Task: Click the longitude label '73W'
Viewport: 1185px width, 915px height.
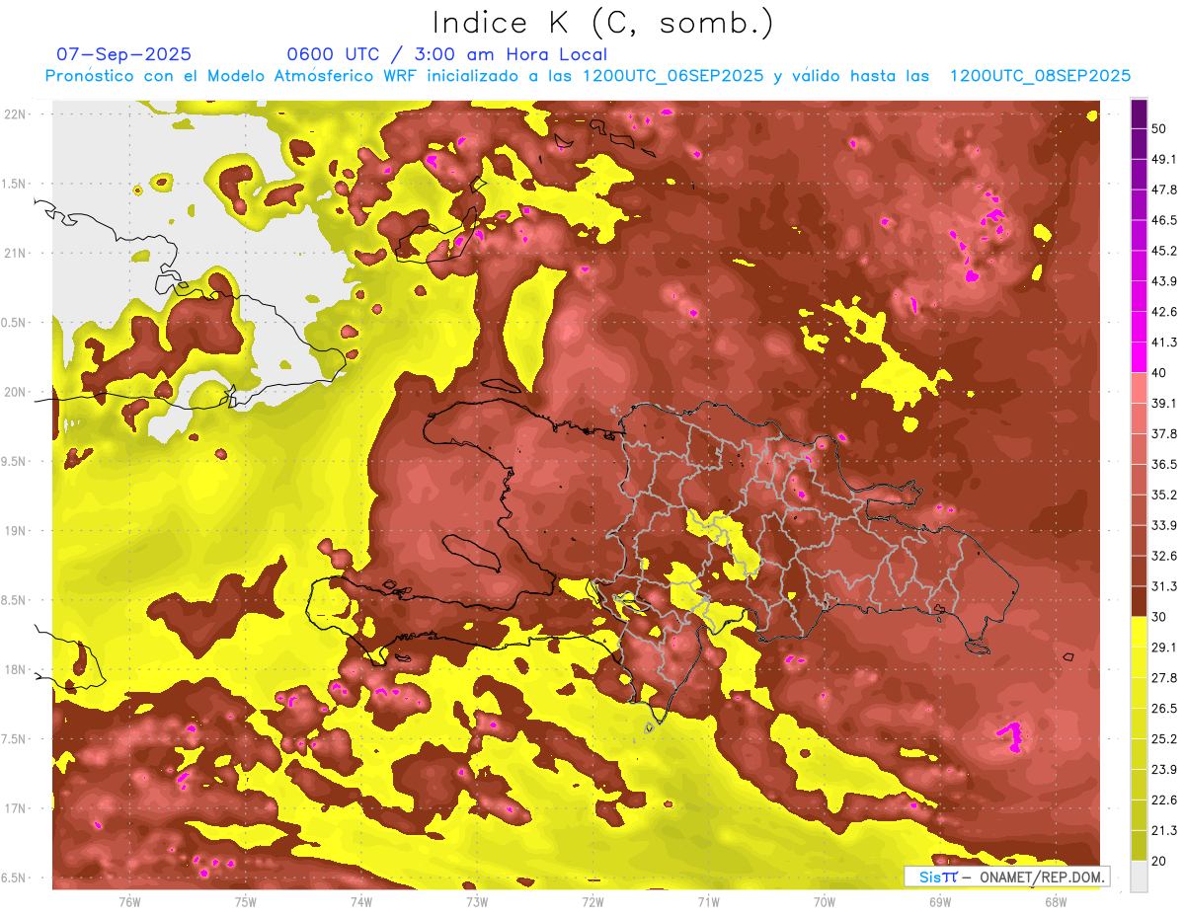Action: (477, 901)
